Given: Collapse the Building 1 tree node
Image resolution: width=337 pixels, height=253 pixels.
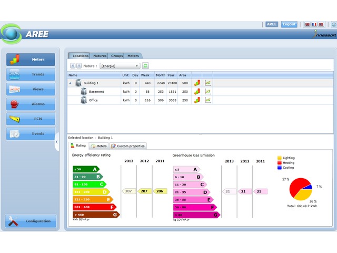Looking at the screenshot, I should 71,83.
